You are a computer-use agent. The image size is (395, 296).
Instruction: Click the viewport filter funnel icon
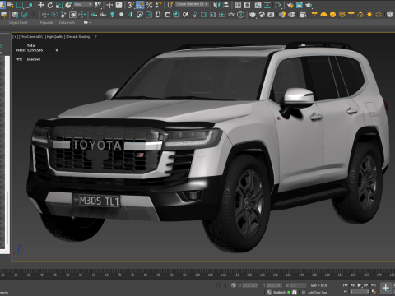coord(95,36)
